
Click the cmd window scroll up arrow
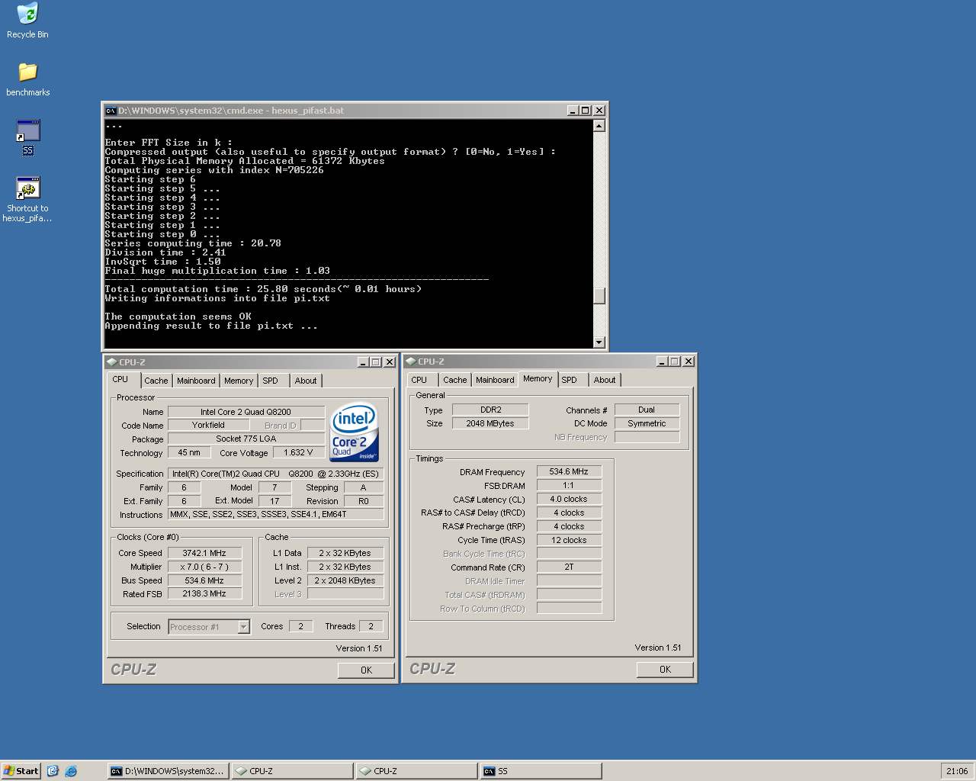(599, 126)
